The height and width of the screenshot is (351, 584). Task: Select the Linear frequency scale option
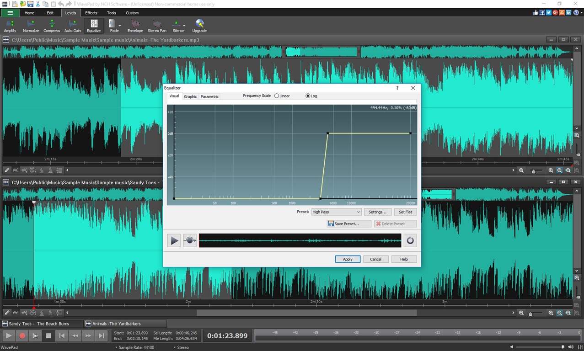tap(282, 96)
